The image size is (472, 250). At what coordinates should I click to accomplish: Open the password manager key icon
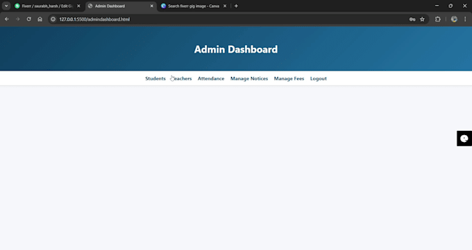[x=412, y=19]
